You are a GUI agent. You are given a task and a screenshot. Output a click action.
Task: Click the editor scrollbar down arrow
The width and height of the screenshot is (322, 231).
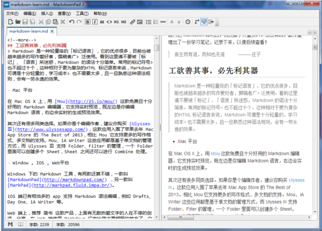click(x=157, y=217)
